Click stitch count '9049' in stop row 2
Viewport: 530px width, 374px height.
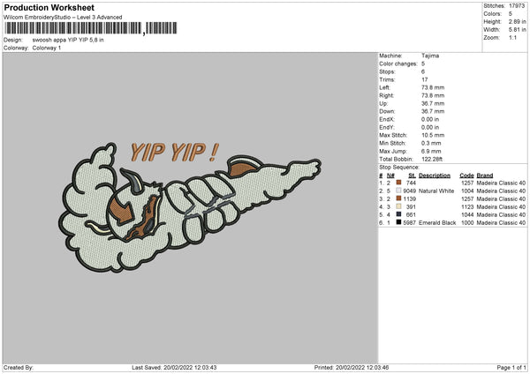410,191
